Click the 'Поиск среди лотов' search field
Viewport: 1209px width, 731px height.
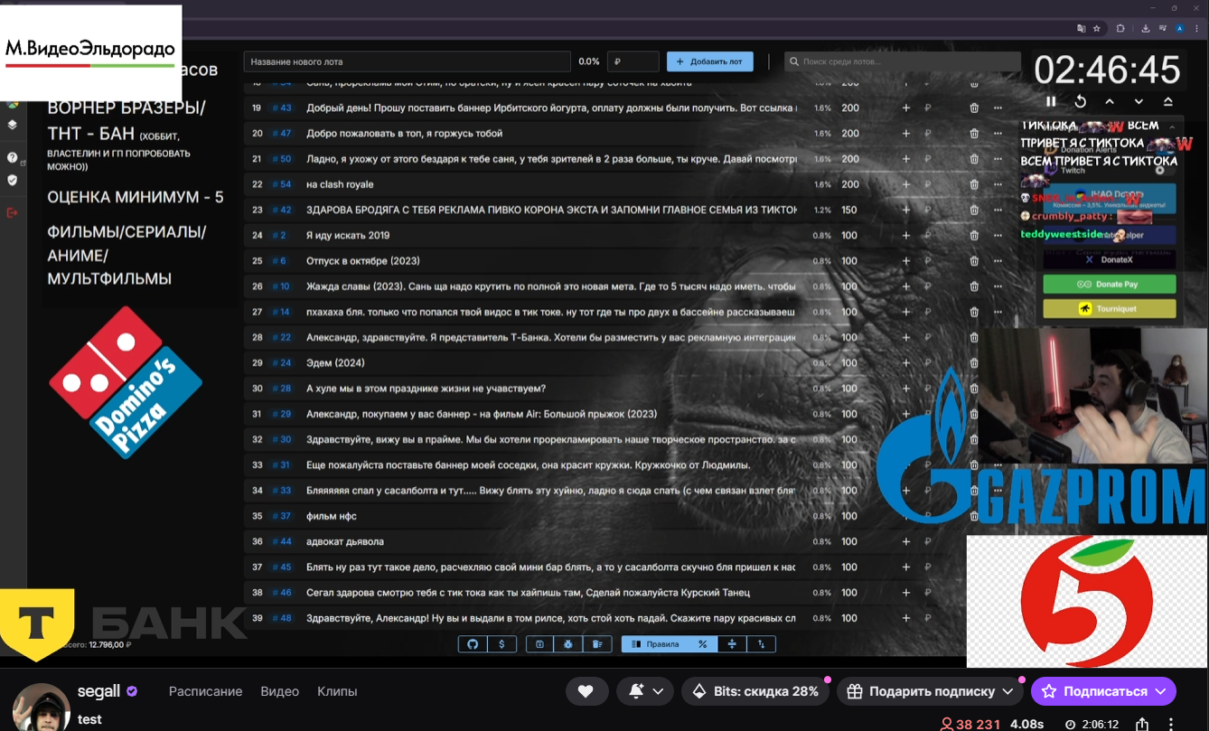click(x=902, y=61)
